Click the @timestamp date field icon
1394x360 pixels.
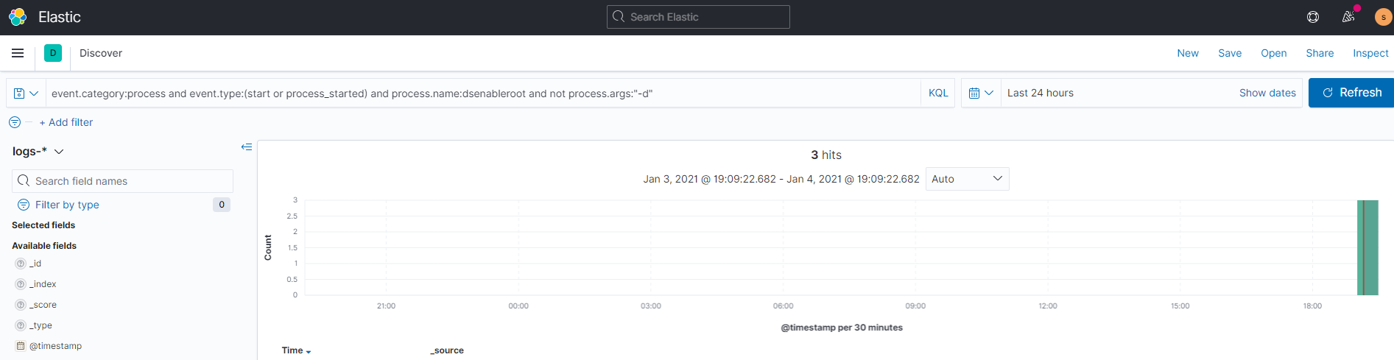21,346
